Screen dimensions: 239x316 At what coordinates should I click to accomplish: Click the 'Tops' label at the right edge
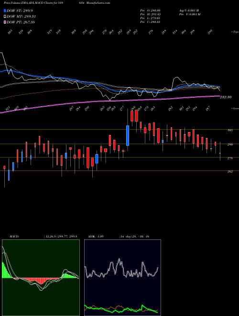[235, 32]
